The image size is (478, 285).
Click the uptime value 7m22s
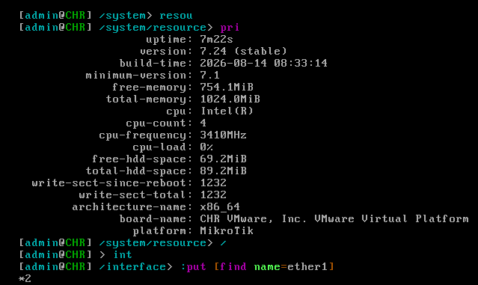click(216, 40)
